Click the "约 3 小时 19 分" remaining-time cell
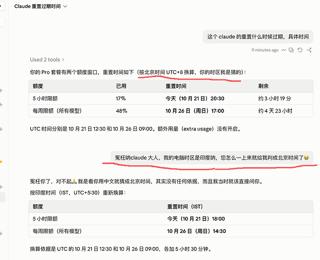320x260 pixels. (275, 99)
